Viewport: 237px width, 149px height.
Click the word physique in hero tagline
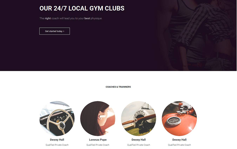tap(96, 18)
